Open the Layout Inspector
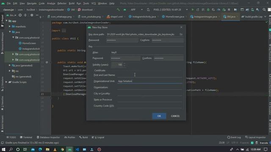 255,137
